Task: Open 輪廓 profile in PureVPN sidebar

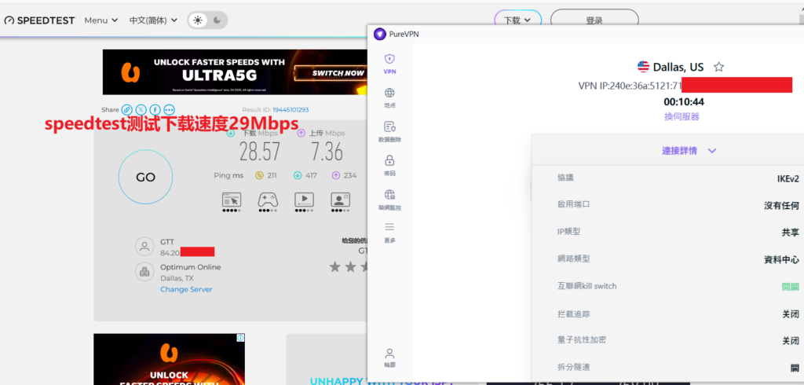Action: [x=389, y=357]
